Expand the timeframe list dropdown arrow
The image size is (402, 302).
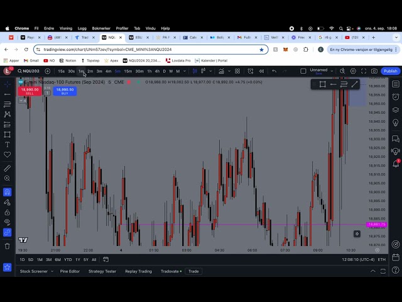185,71
